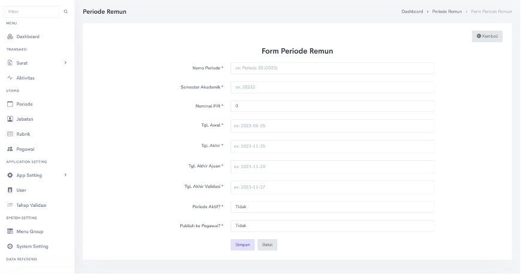
Task: Open the Publish ke Pegawai dropdown
Action: tap(332, 226)
